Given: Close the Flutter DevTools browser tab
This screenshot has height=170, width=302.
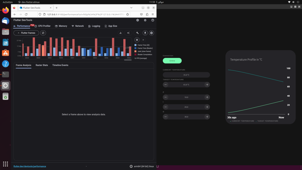Looking at the screenshot, I should point(51,8).
